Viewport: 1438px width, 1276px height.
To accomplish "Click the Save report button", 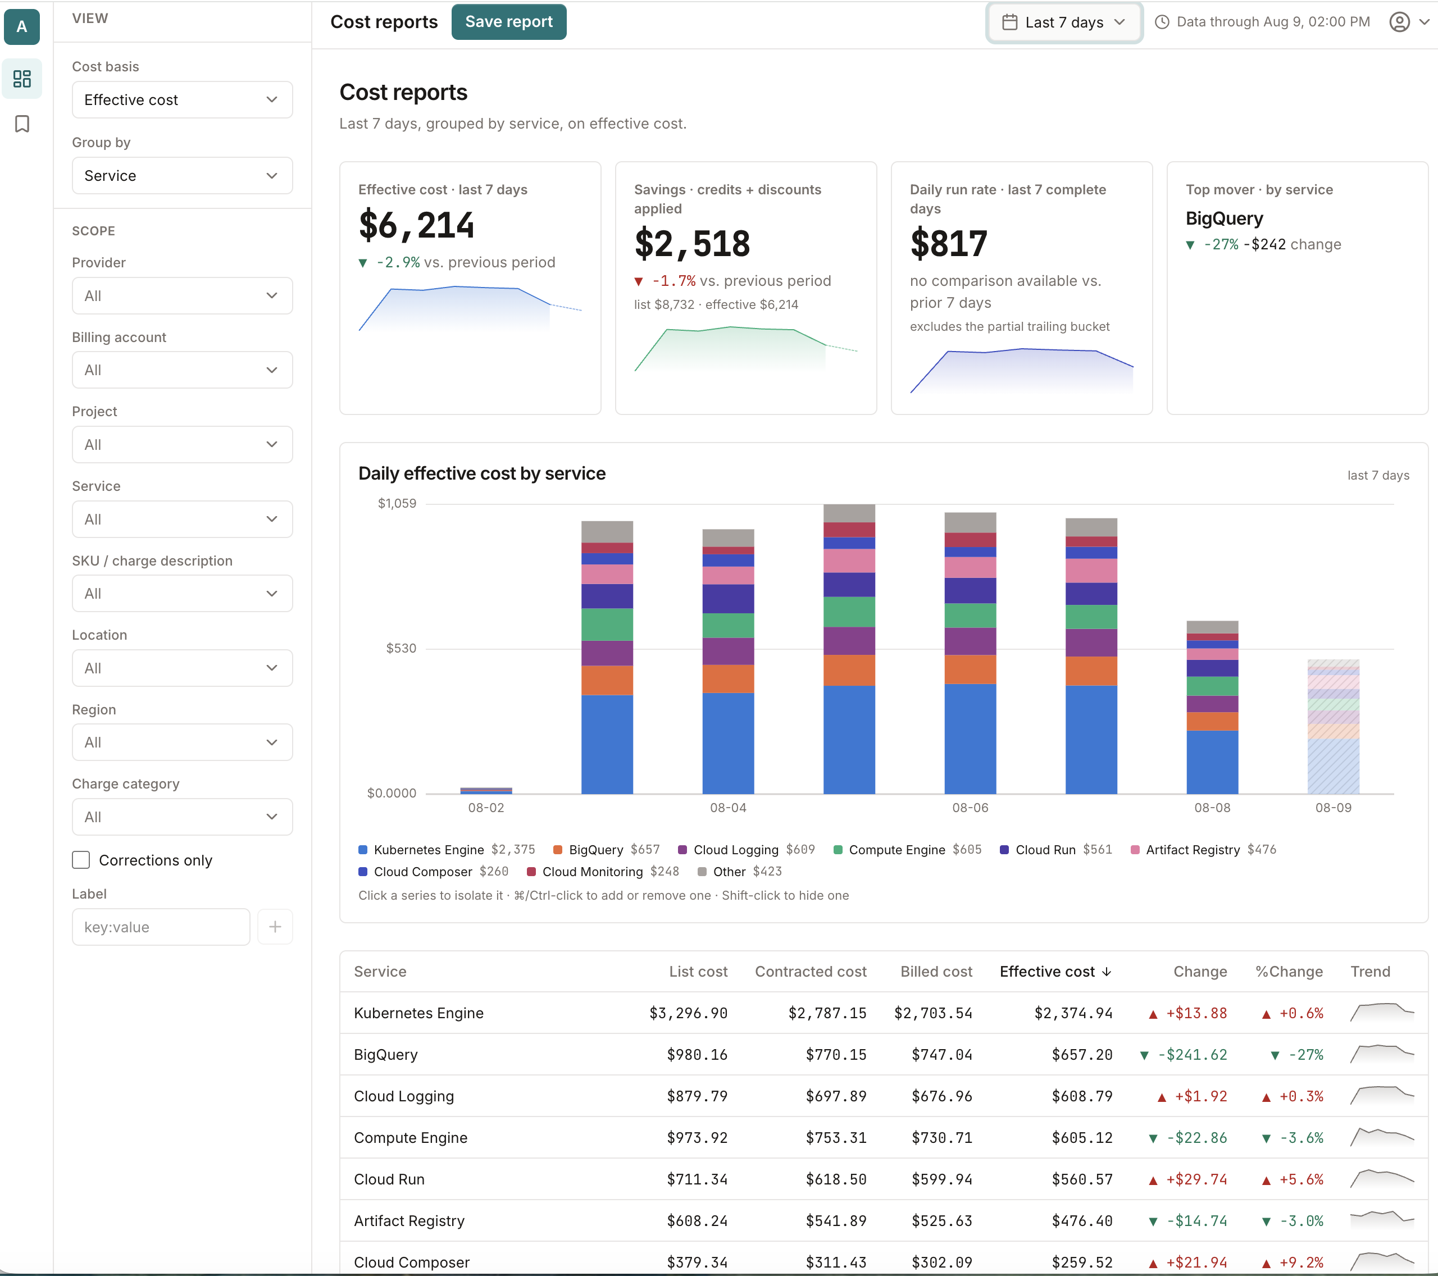I will (x=509, y=22).
